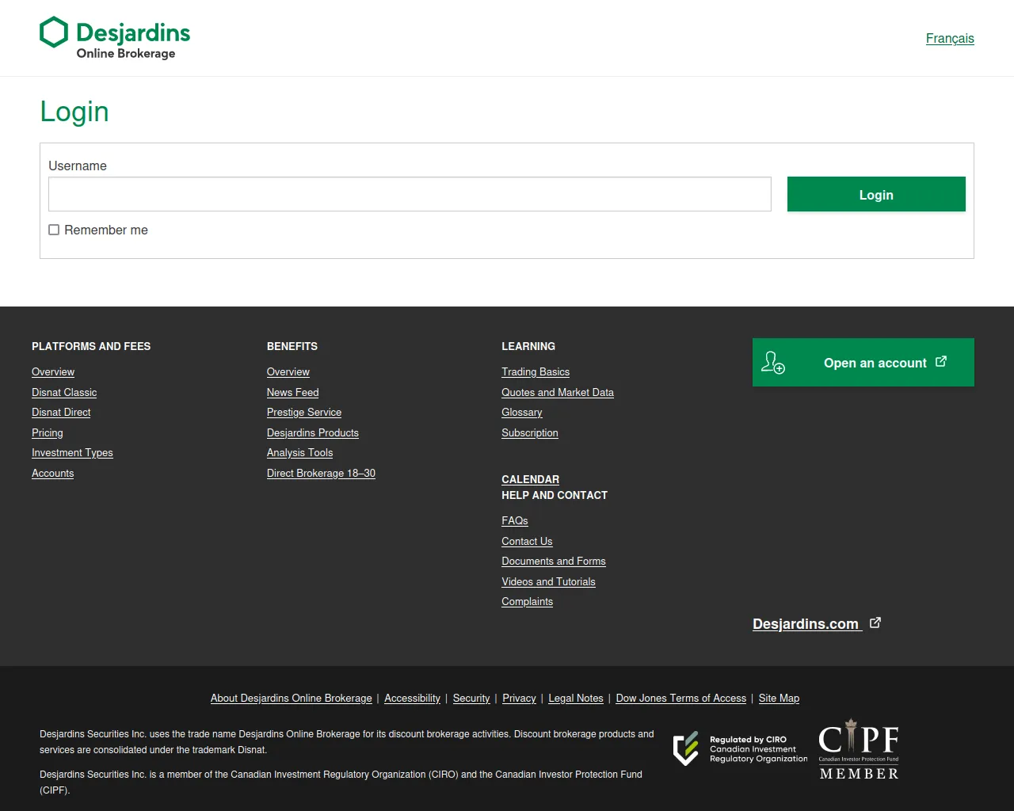Open the Privacy footer link
The image size is (1014, 811).
519,698
